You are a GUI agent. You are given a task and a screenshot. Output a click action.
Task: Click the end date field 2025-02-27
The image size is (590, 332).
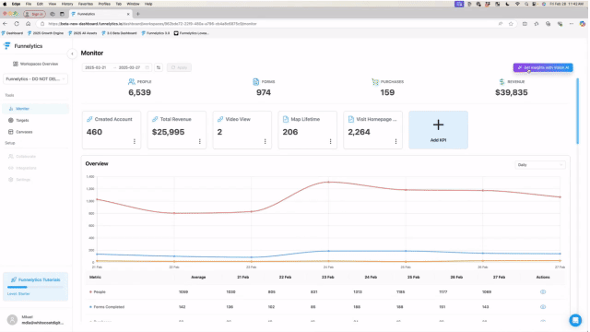tap(129, 67)
